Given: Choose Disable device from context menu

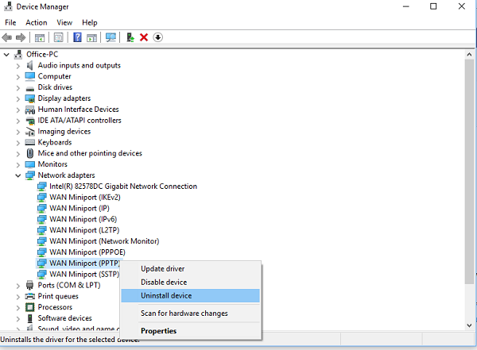Looking at the screenshot, I should (191, 283).
